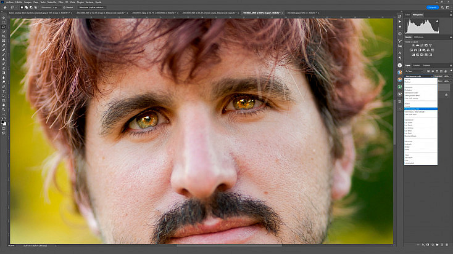The height and width of the screenshot is (254, 453).
Task: Select the Eyedropper tool
Action: tap(4, 46)
